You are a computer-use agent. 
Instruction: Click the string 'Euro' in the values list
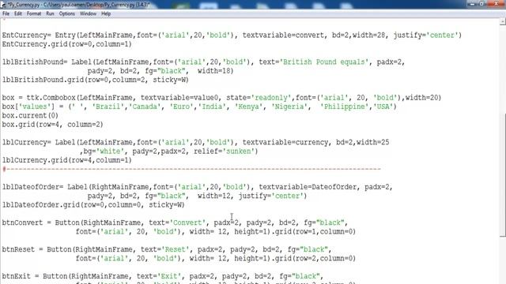(x=181, y=106)
